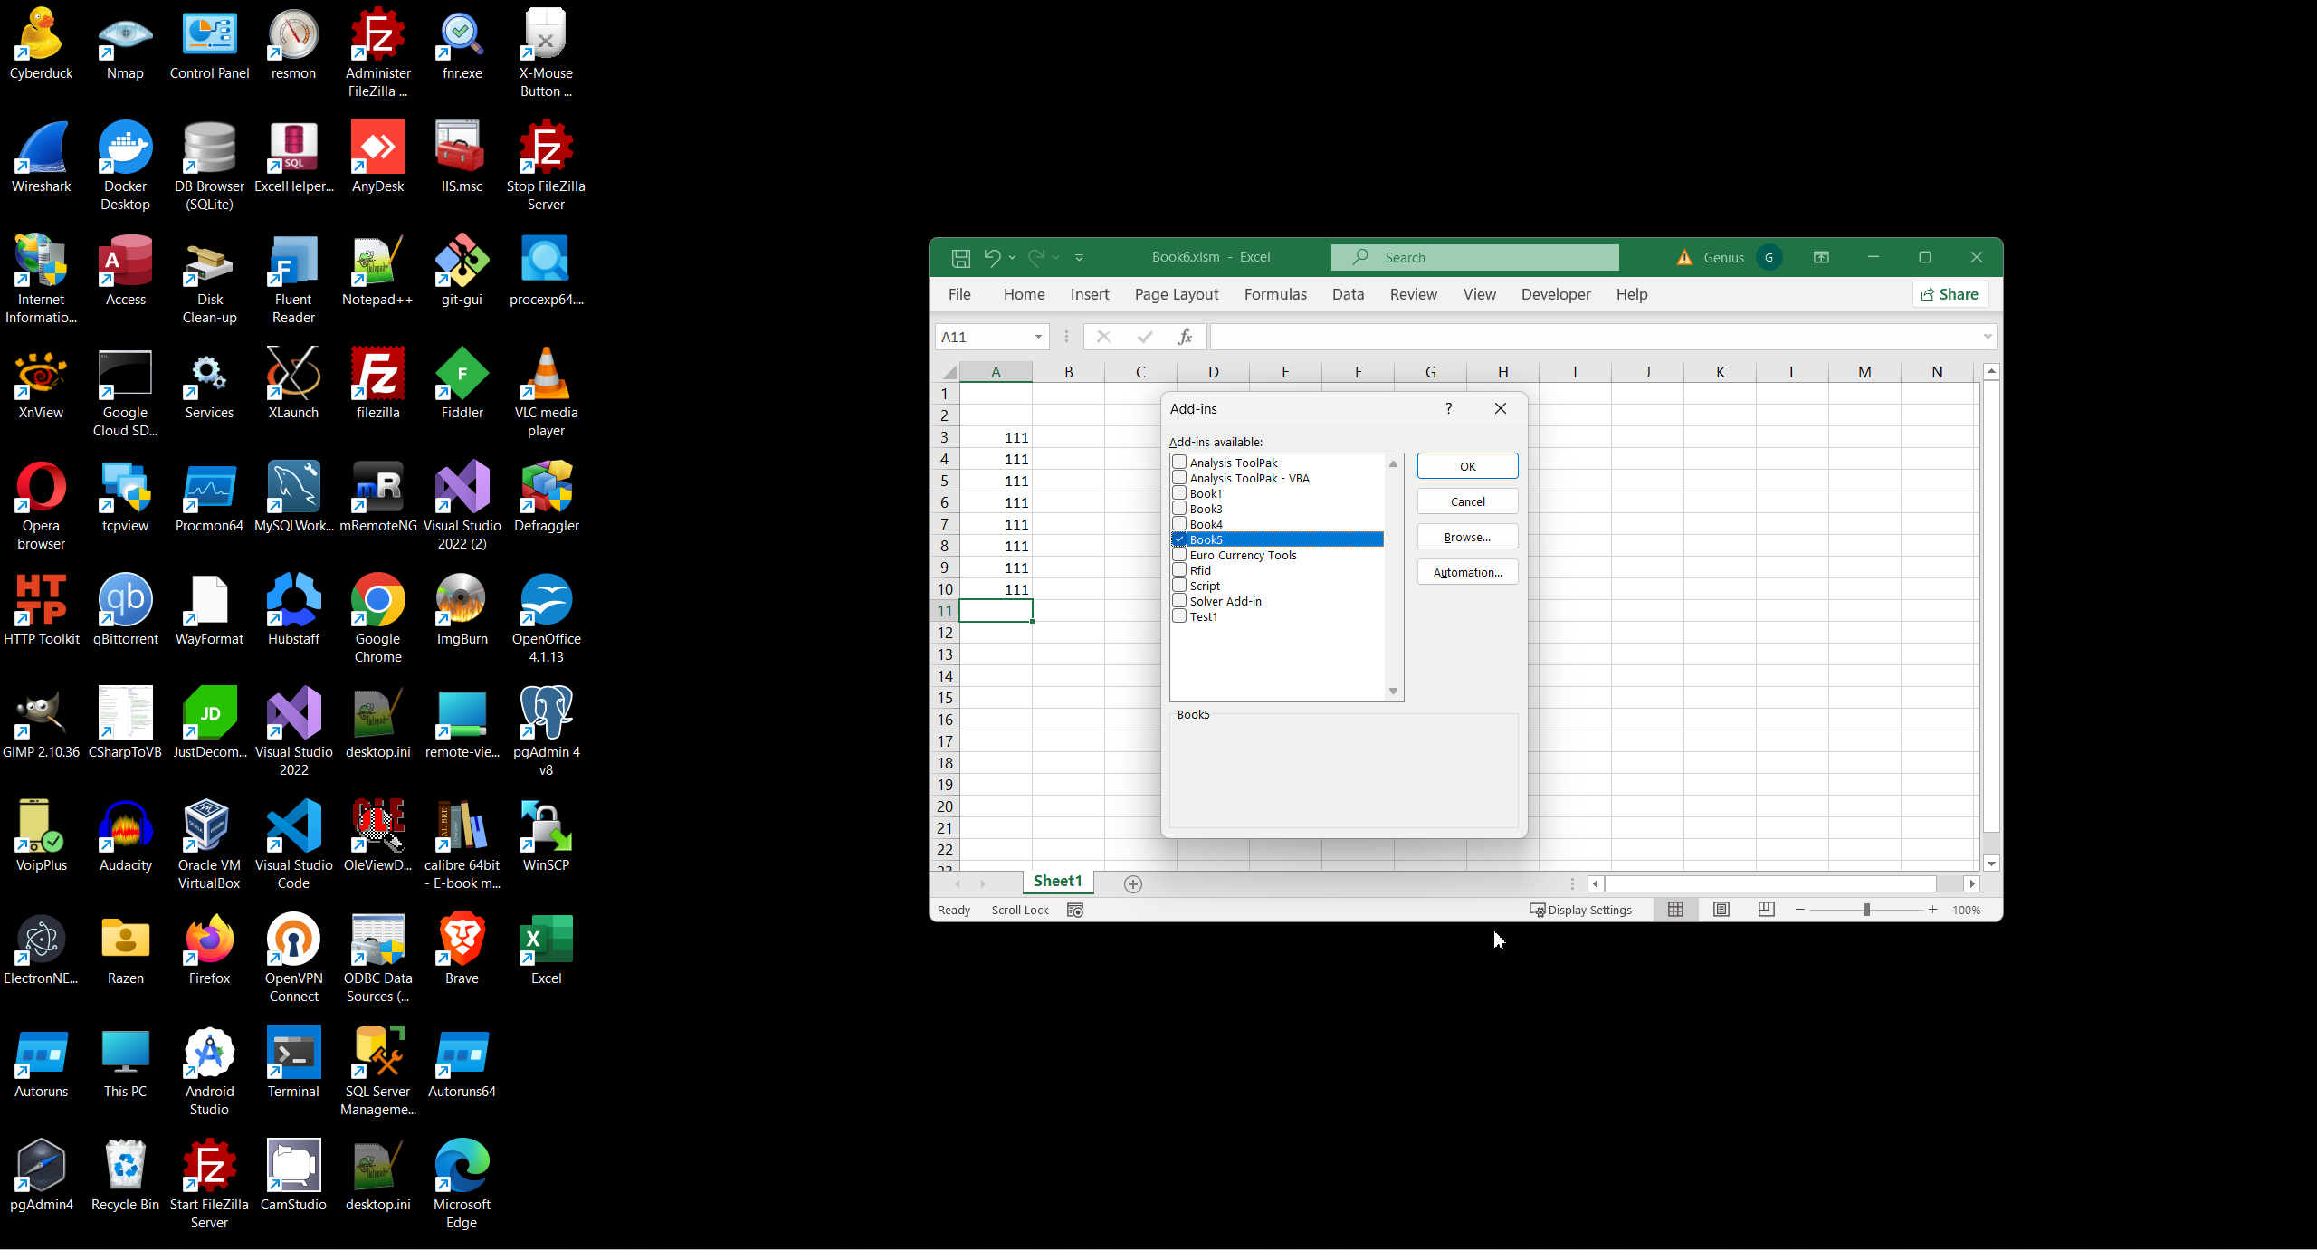
Task: Click the Undo arrow icon
Action: pos(992,257)
